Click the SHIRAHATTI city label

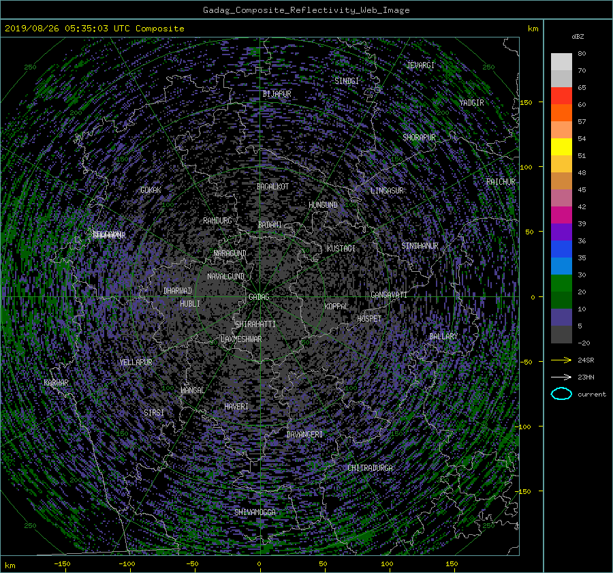(255, 324)
